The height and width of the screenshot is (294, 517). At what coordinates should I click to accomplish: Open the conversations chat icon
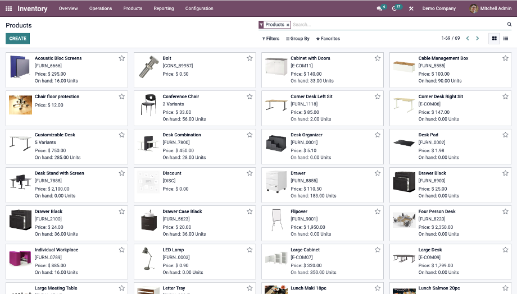(379, 8)
